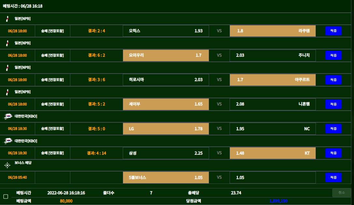
Task: Click the 니혼햄 2.08 odds cell
Action: (x=273, y=104)
